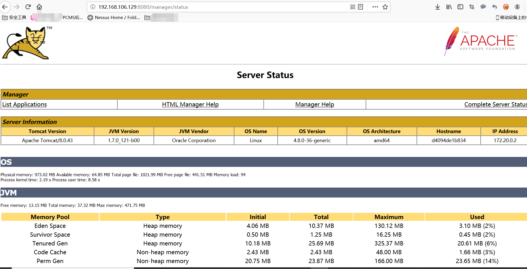
Task: Open the HTML Manager Help link
Action: (x=190, y=104)
